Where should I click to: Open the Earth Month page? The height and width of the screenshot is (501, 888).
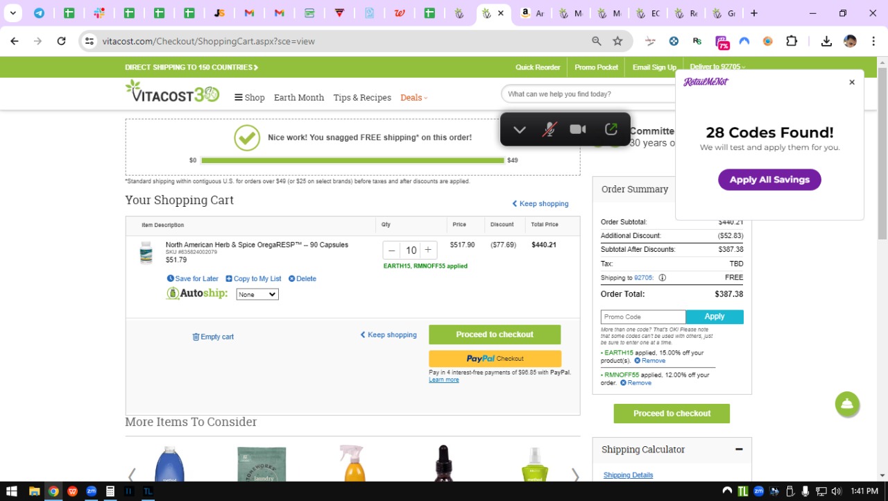click(x=299, y=98)
